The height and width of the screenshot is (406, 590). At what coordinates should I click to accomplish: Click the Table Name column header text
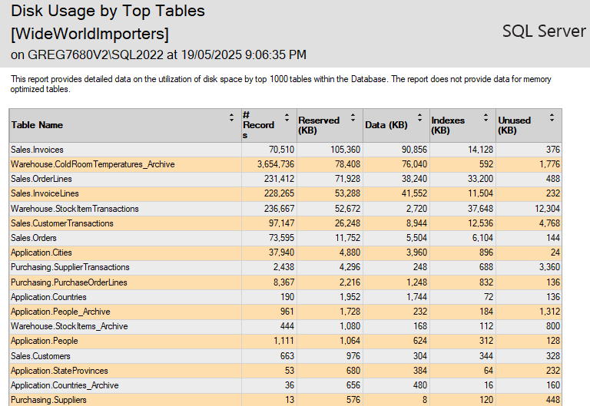37,125
